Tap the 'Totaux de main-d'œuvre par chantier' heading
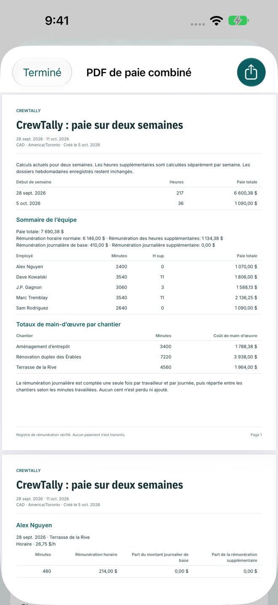Image resolution: width=278 pixels, height=605 pixels. coord(68,324)
